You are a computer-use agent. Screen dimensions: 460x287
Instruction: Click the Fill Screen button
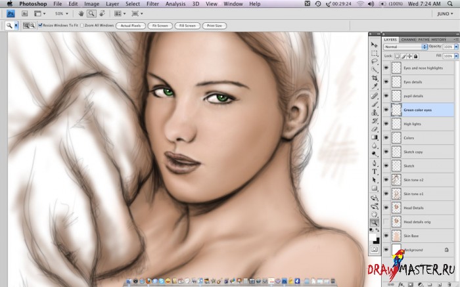(x=187, y=26)
